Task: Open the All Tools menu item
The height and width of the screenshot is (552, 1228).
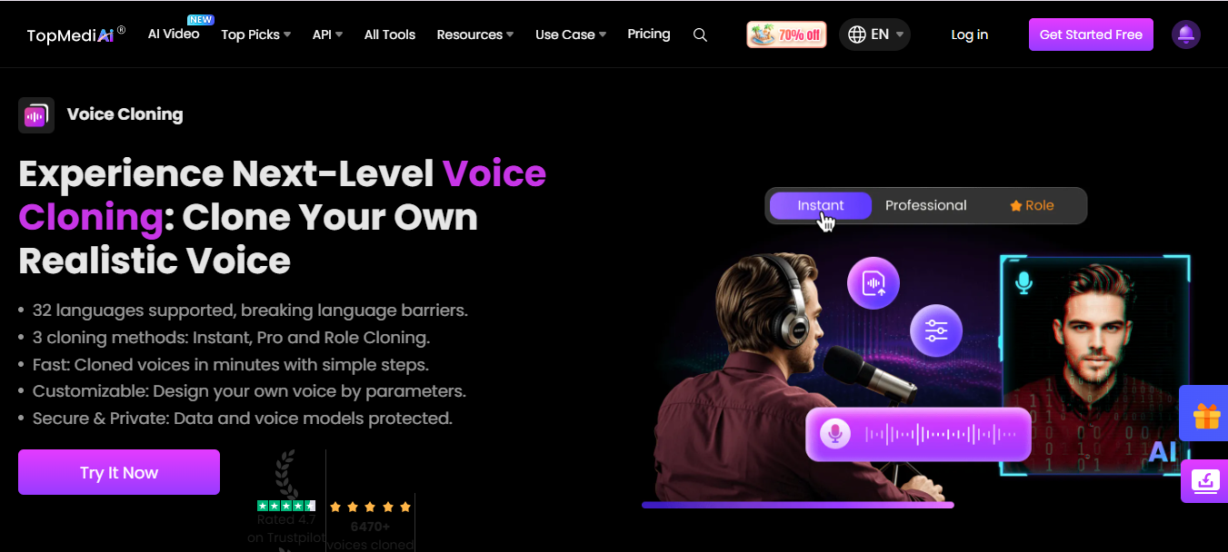Action: click(x=390, y=34)
